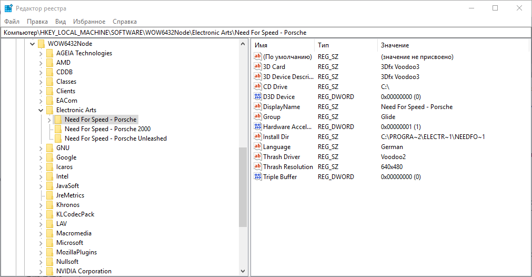The height and width of the screenshot is (277, 532).
Task: Collapse the WOW6432Node tree node
Action: pos(33,44)
